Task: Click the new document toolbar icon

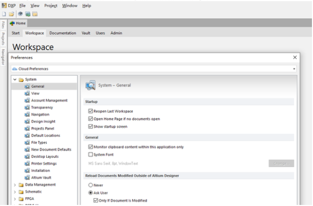Action: click(4, 14)
